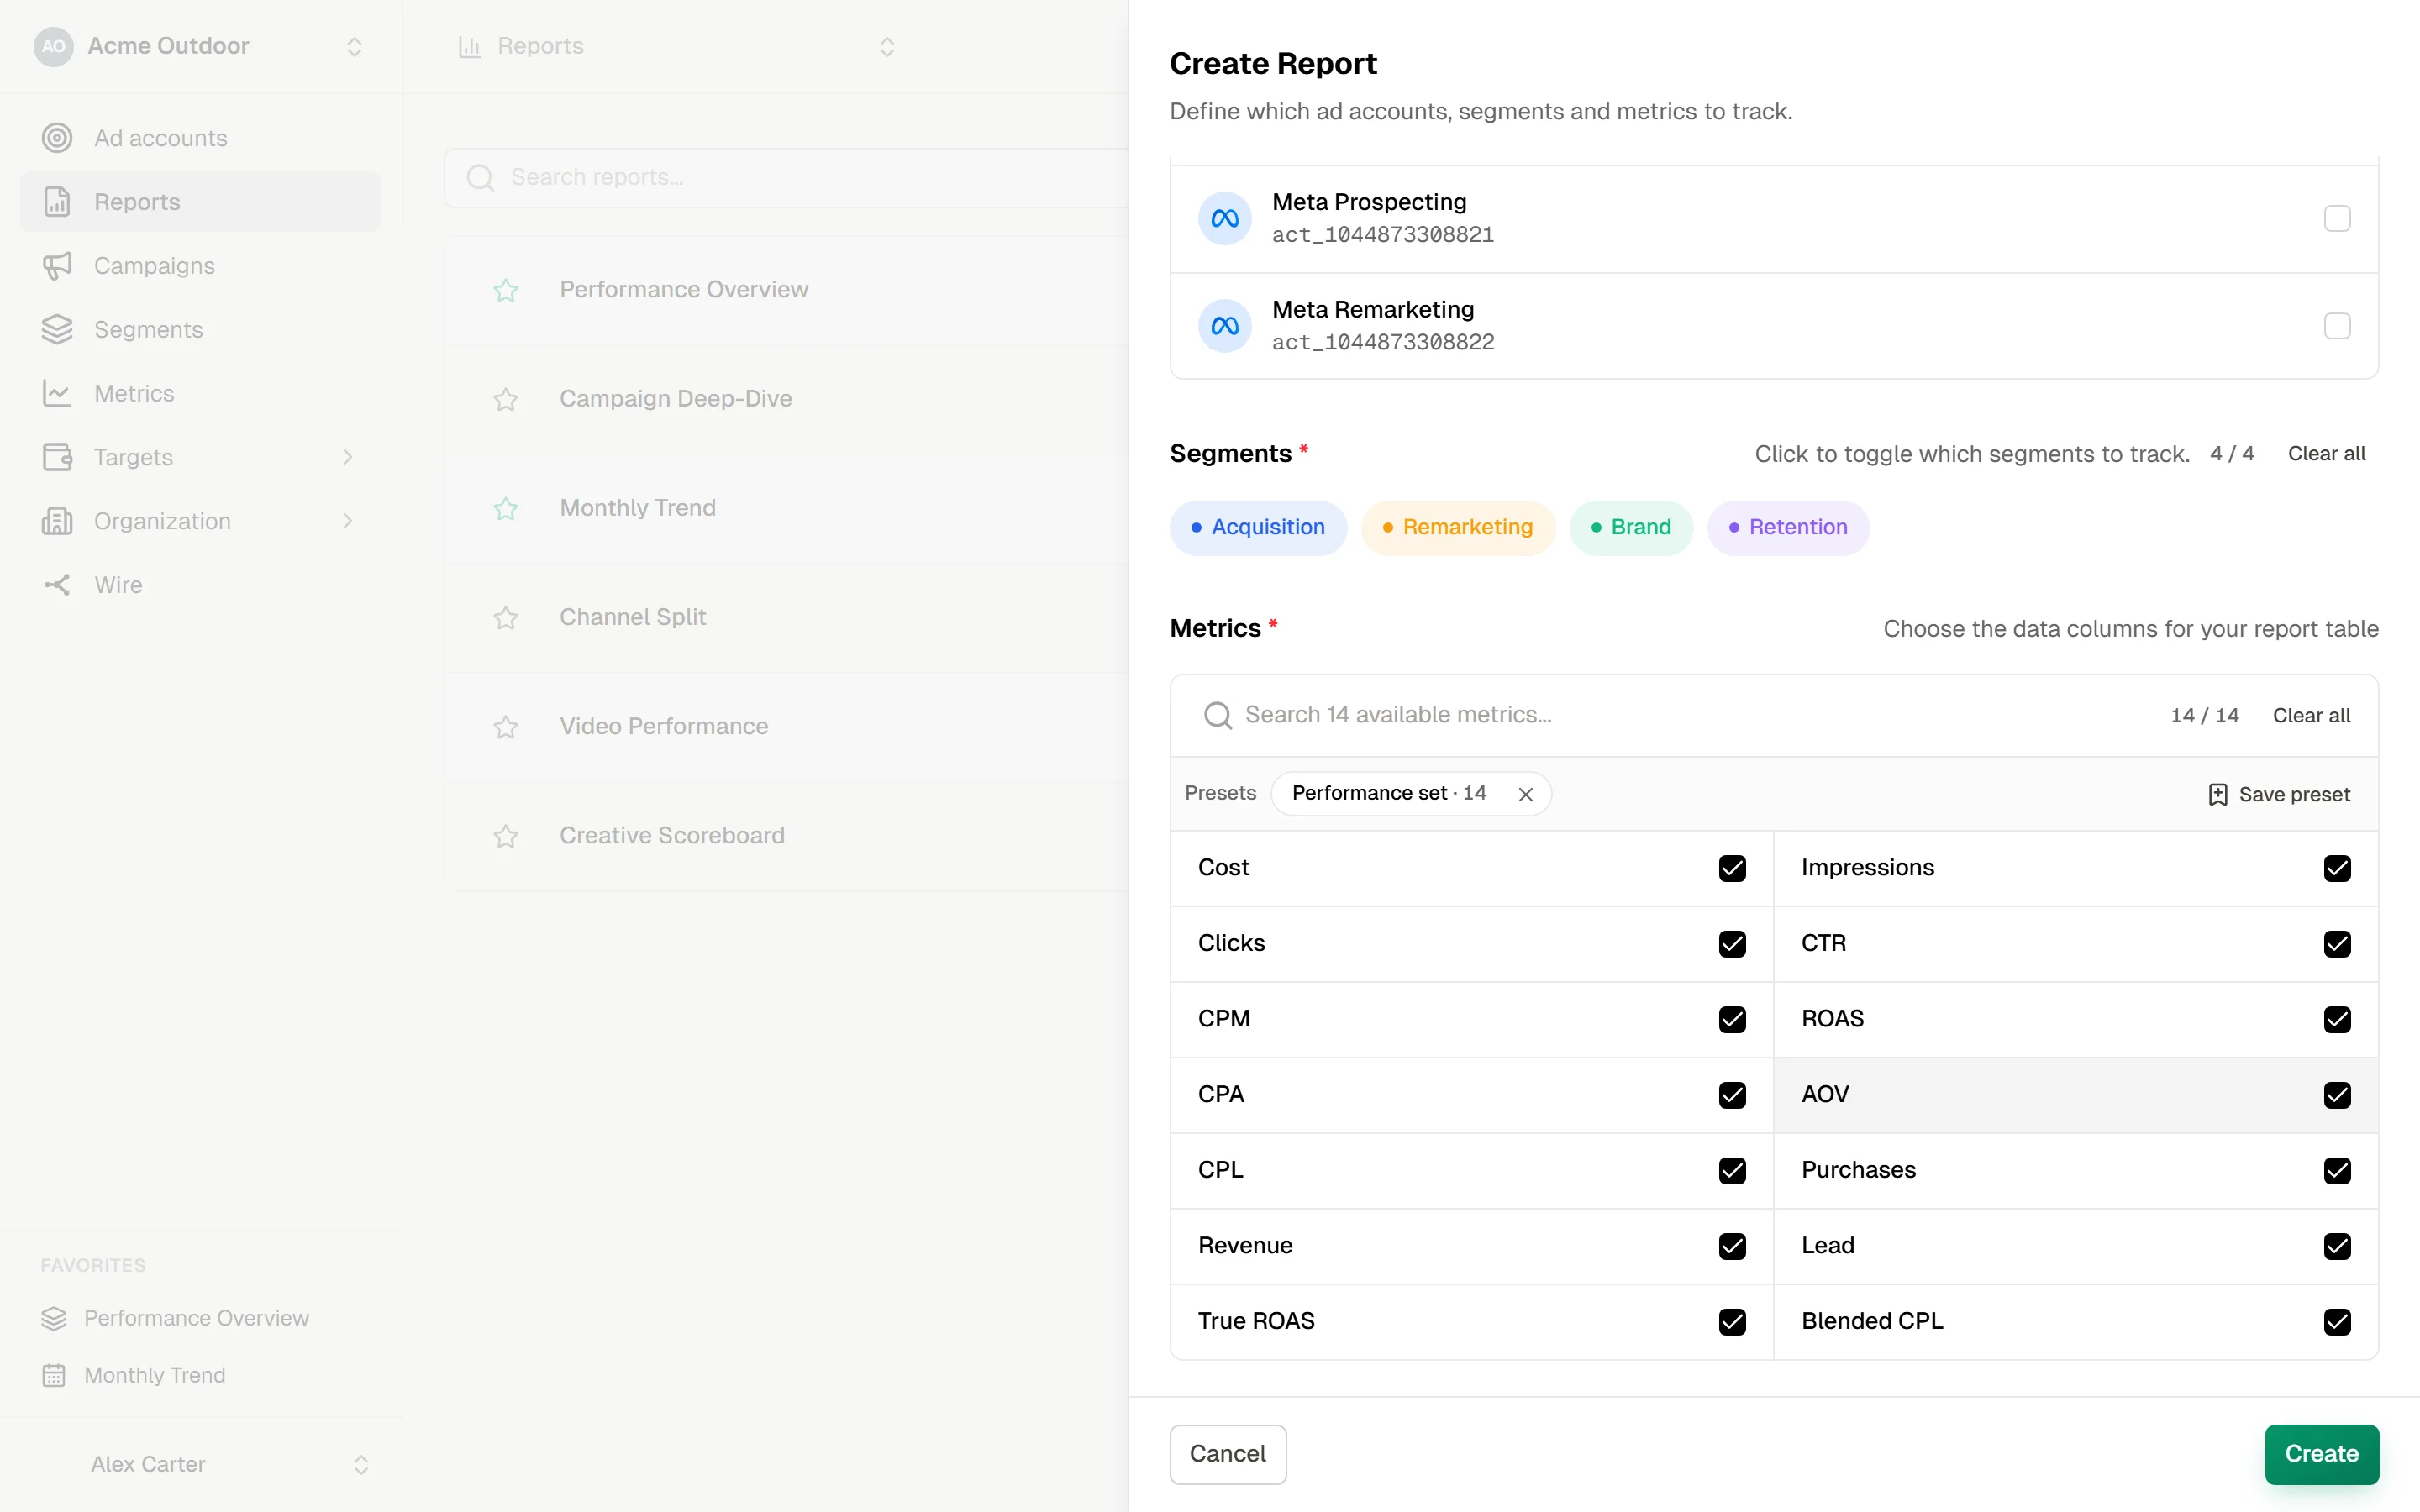
Task: Uncheck the CTR metric checkbox
Action: pos(2337,943)
